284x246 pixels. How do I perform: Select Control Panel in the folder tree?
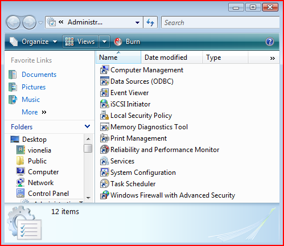click(48, 194)
